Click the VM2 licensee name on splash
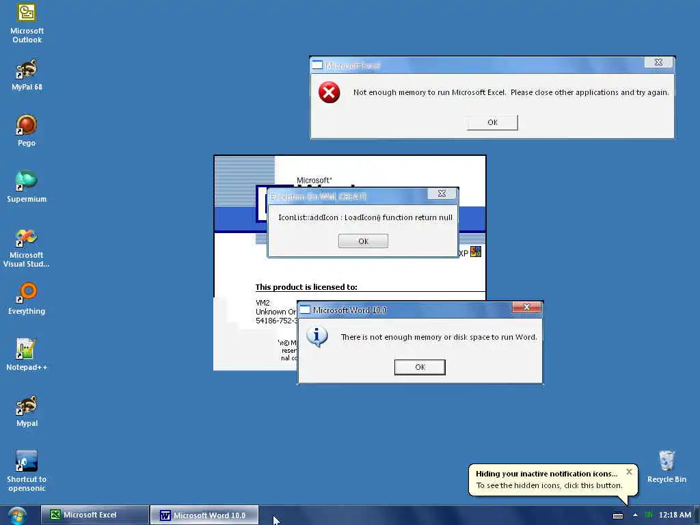The image size is (700, 525). tap(262, 303)
